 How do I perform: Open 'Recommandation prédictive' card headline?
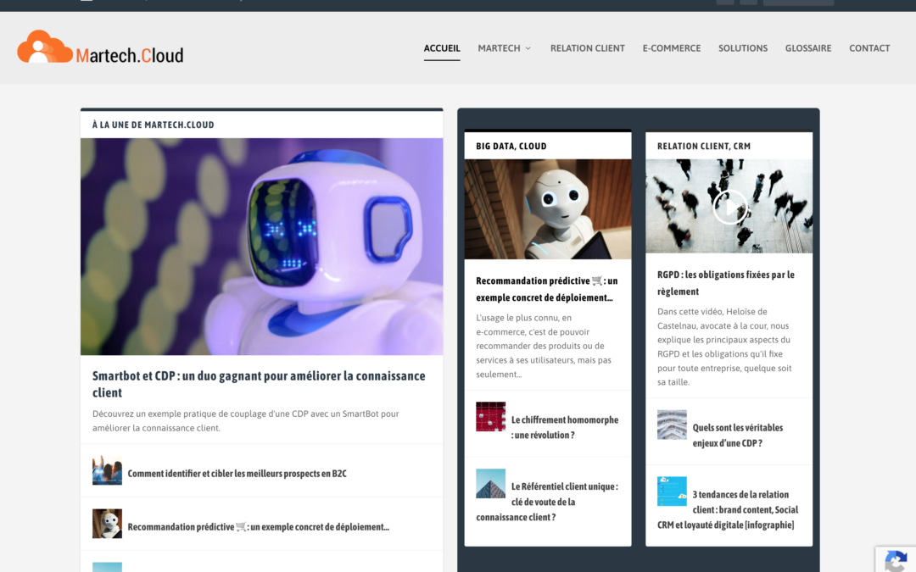tap(546, 289)
